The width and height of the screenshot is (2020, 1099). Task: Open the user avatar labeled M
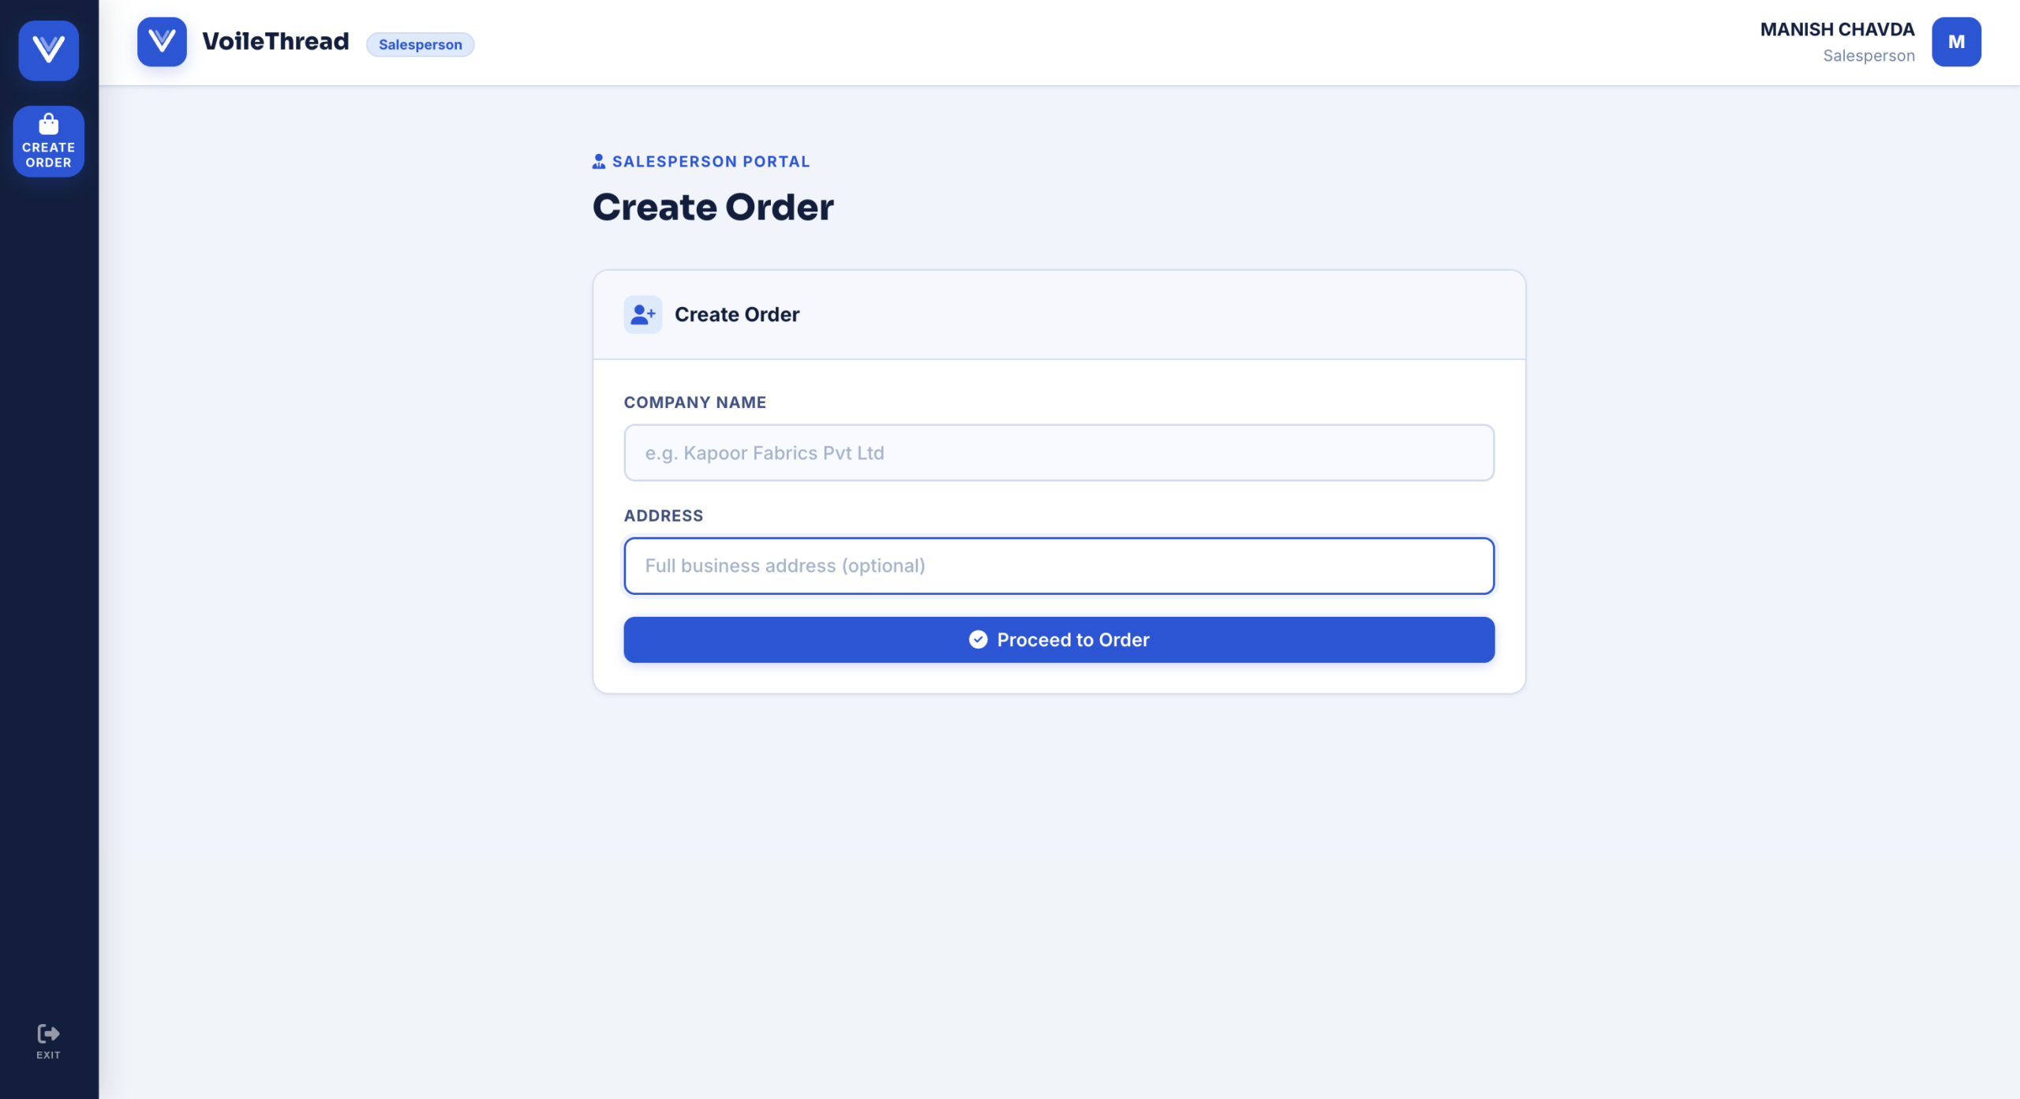1955,42
